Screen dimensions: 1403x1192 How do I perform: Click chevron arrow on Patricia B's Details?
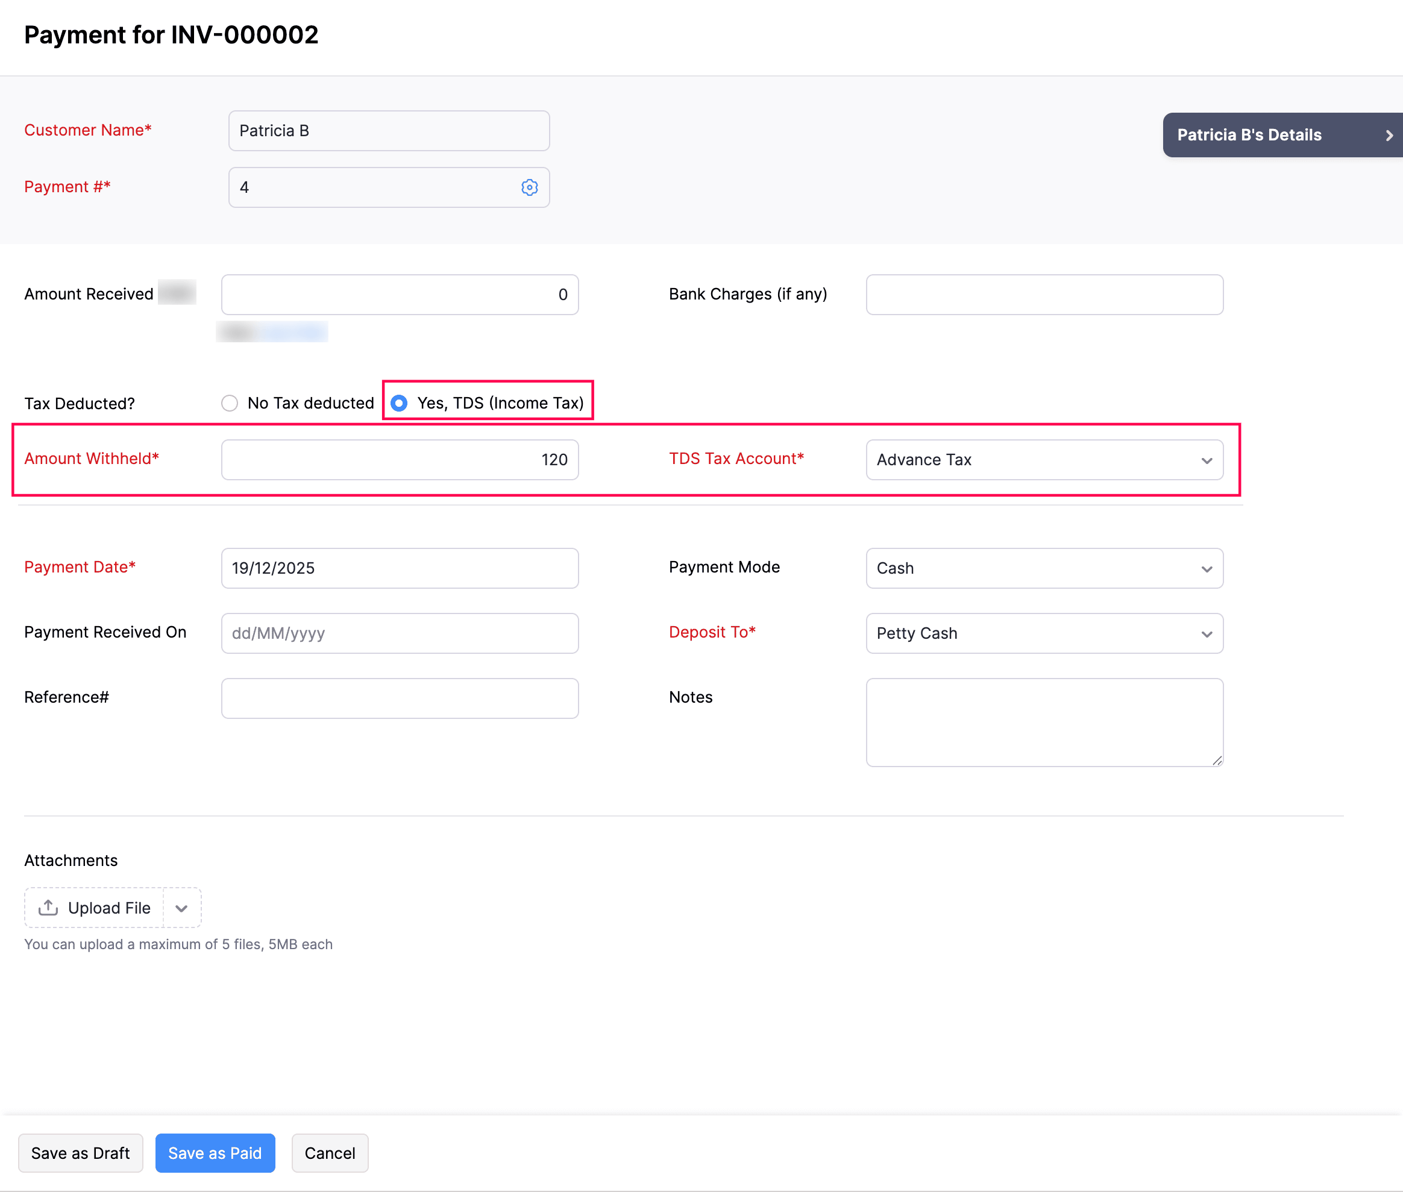1389,135
